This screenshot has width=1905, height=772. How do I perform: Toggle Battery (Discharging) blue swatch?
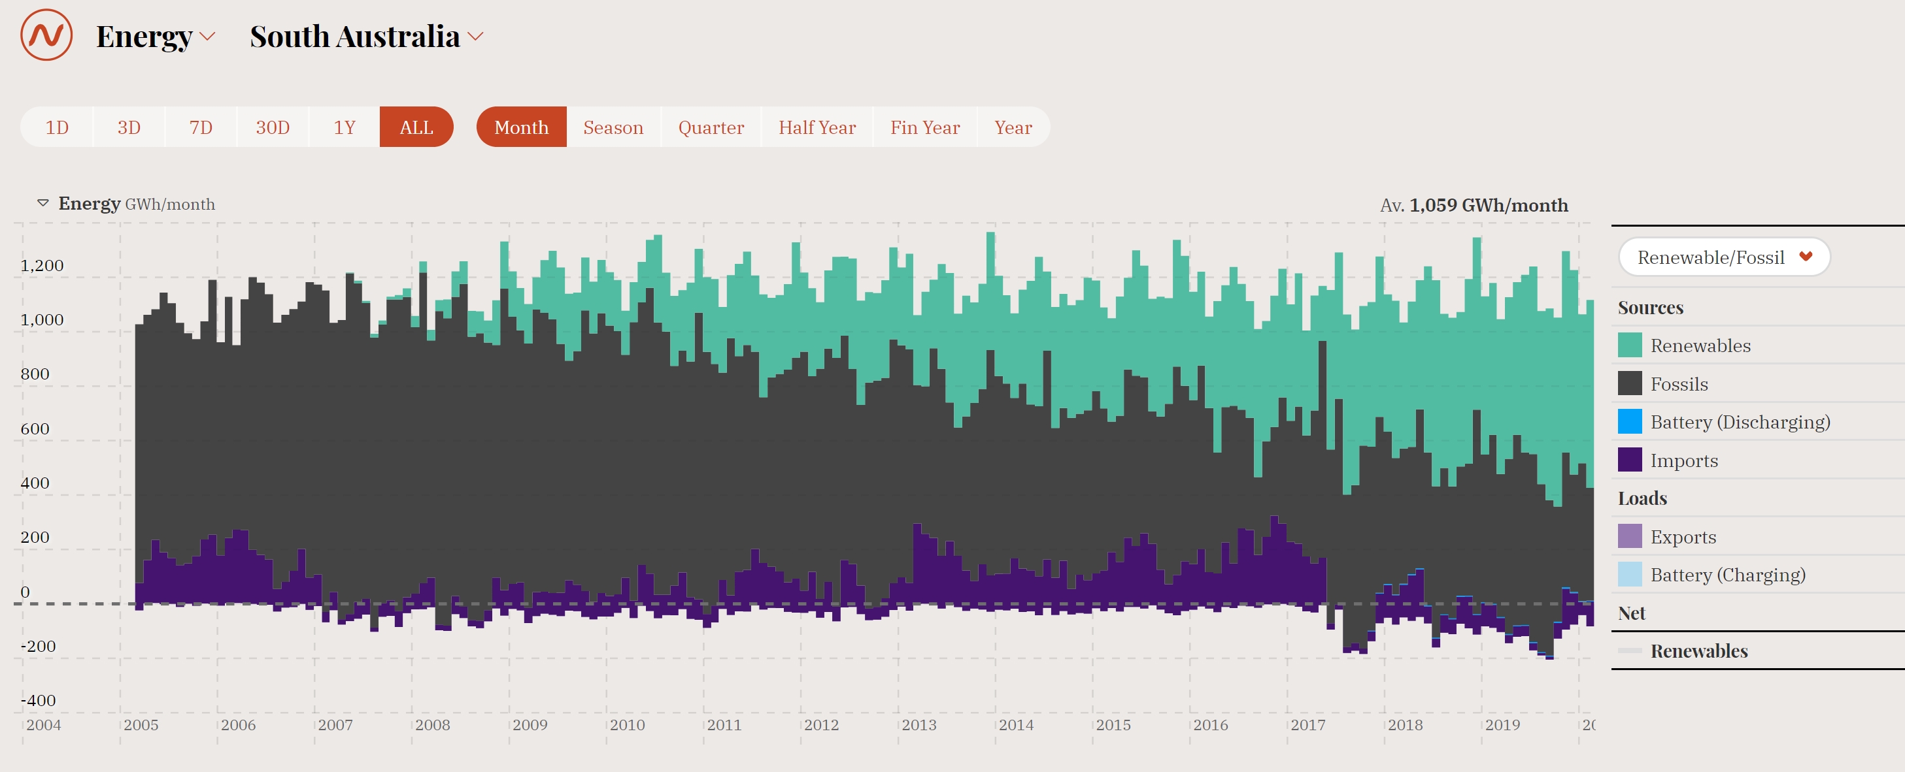tap(1629, 421)
